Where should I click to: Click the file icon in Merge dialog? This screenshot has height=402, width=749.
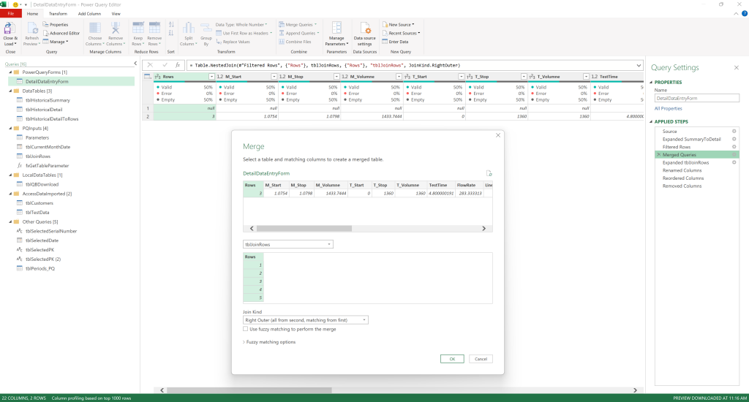[489, 173]
